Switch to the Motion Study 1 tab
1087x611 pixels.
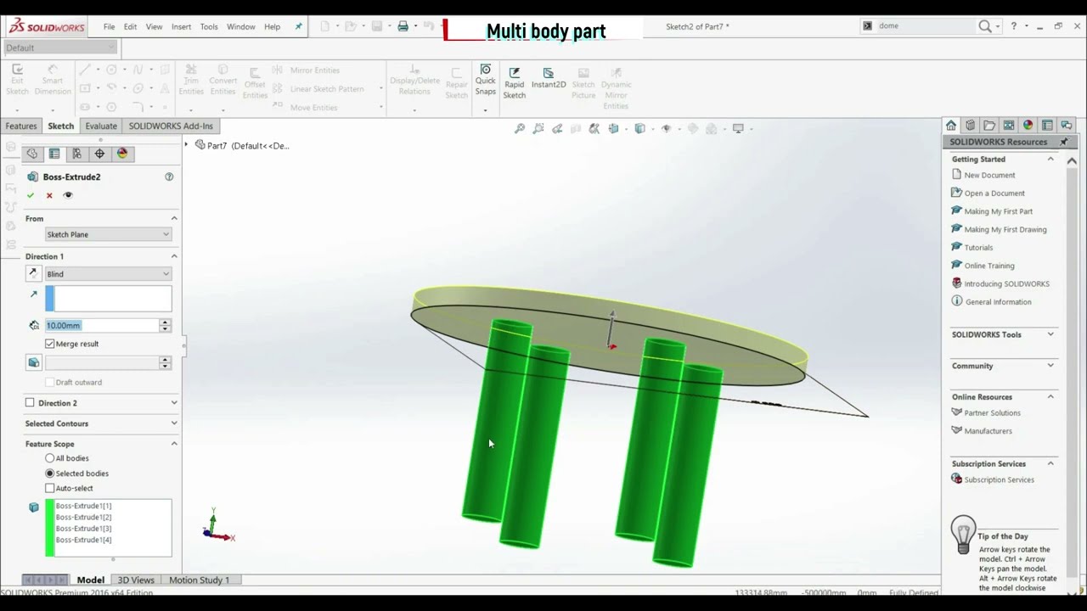coord(200,580)
